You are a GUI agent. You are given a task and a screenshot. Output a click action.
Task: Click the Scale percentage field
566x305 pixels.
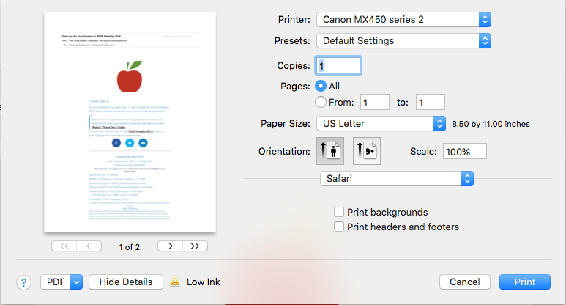click(x=464, y=152)
